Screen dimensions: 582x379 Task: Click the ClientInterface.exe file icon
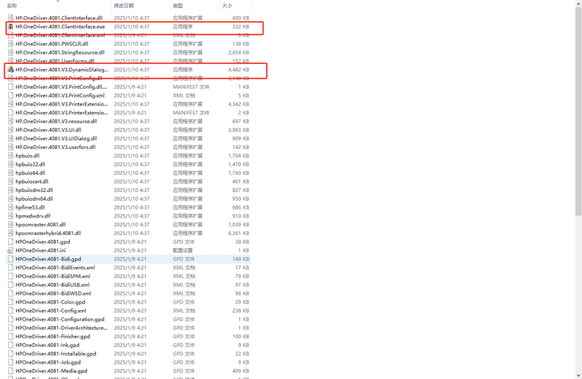pos(10,26)
